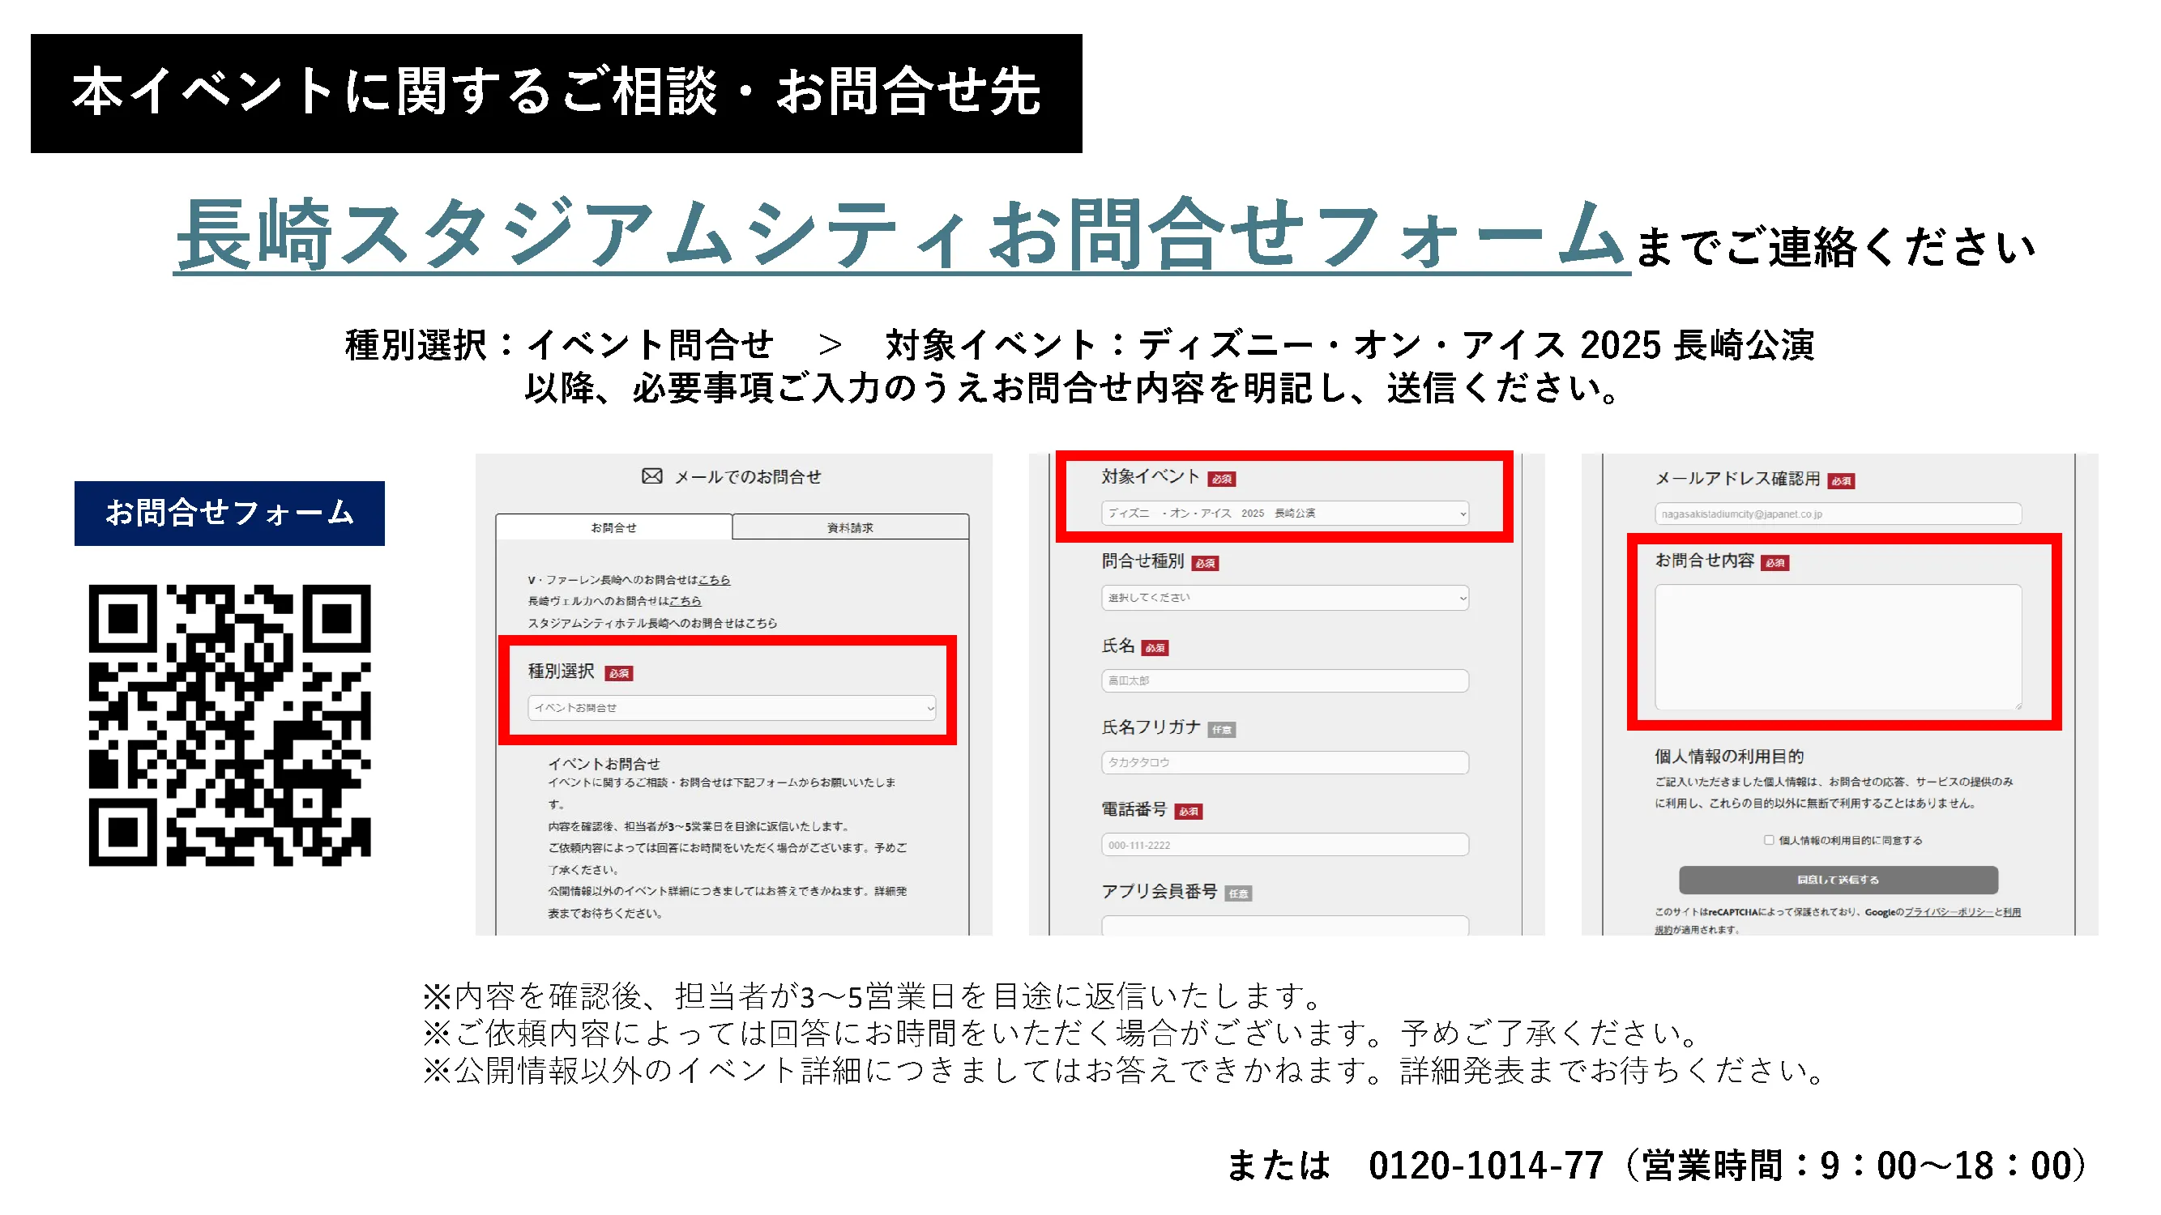Click the 氏名 input field
Image resolution: width=2161 pixels, height=1215 pixels.
point(1284,681)
